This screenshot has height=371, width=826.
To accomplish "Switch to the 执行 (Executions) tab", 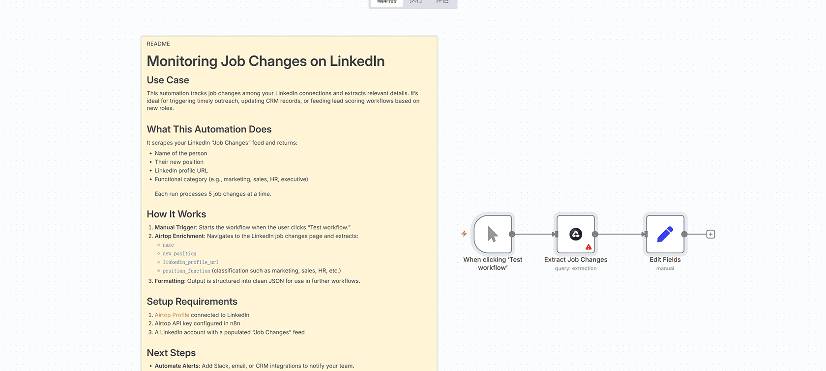I will point(416,2).
